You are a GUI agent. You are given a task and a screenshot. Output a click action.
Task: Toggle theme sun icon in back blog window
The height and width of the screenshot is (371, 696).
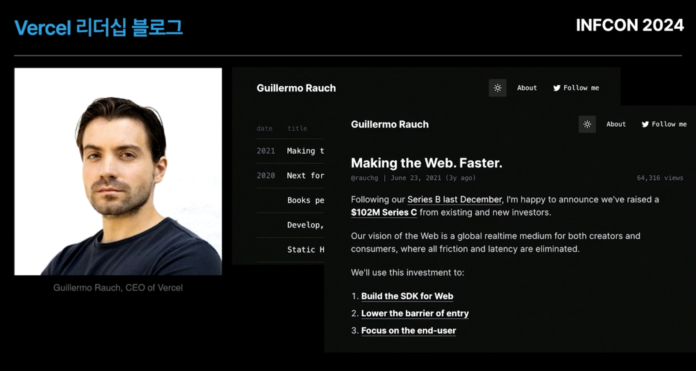[497, 88]
